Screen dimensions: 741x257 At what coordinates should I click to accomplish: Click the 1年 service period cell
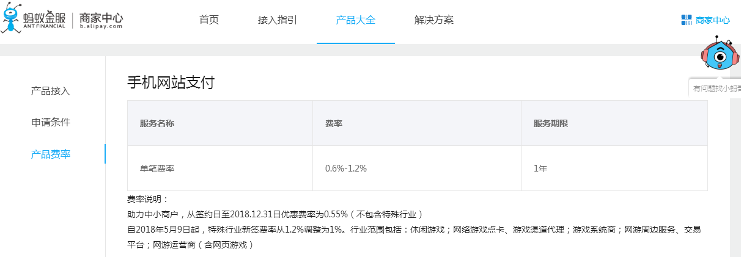click(x=540, y=168)
